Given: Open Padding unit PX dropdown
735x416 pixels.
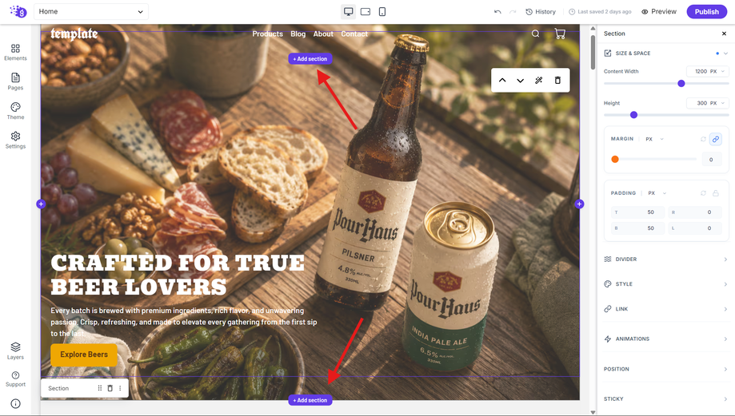Looking at the screenshot, I should (x=657, y=193).
